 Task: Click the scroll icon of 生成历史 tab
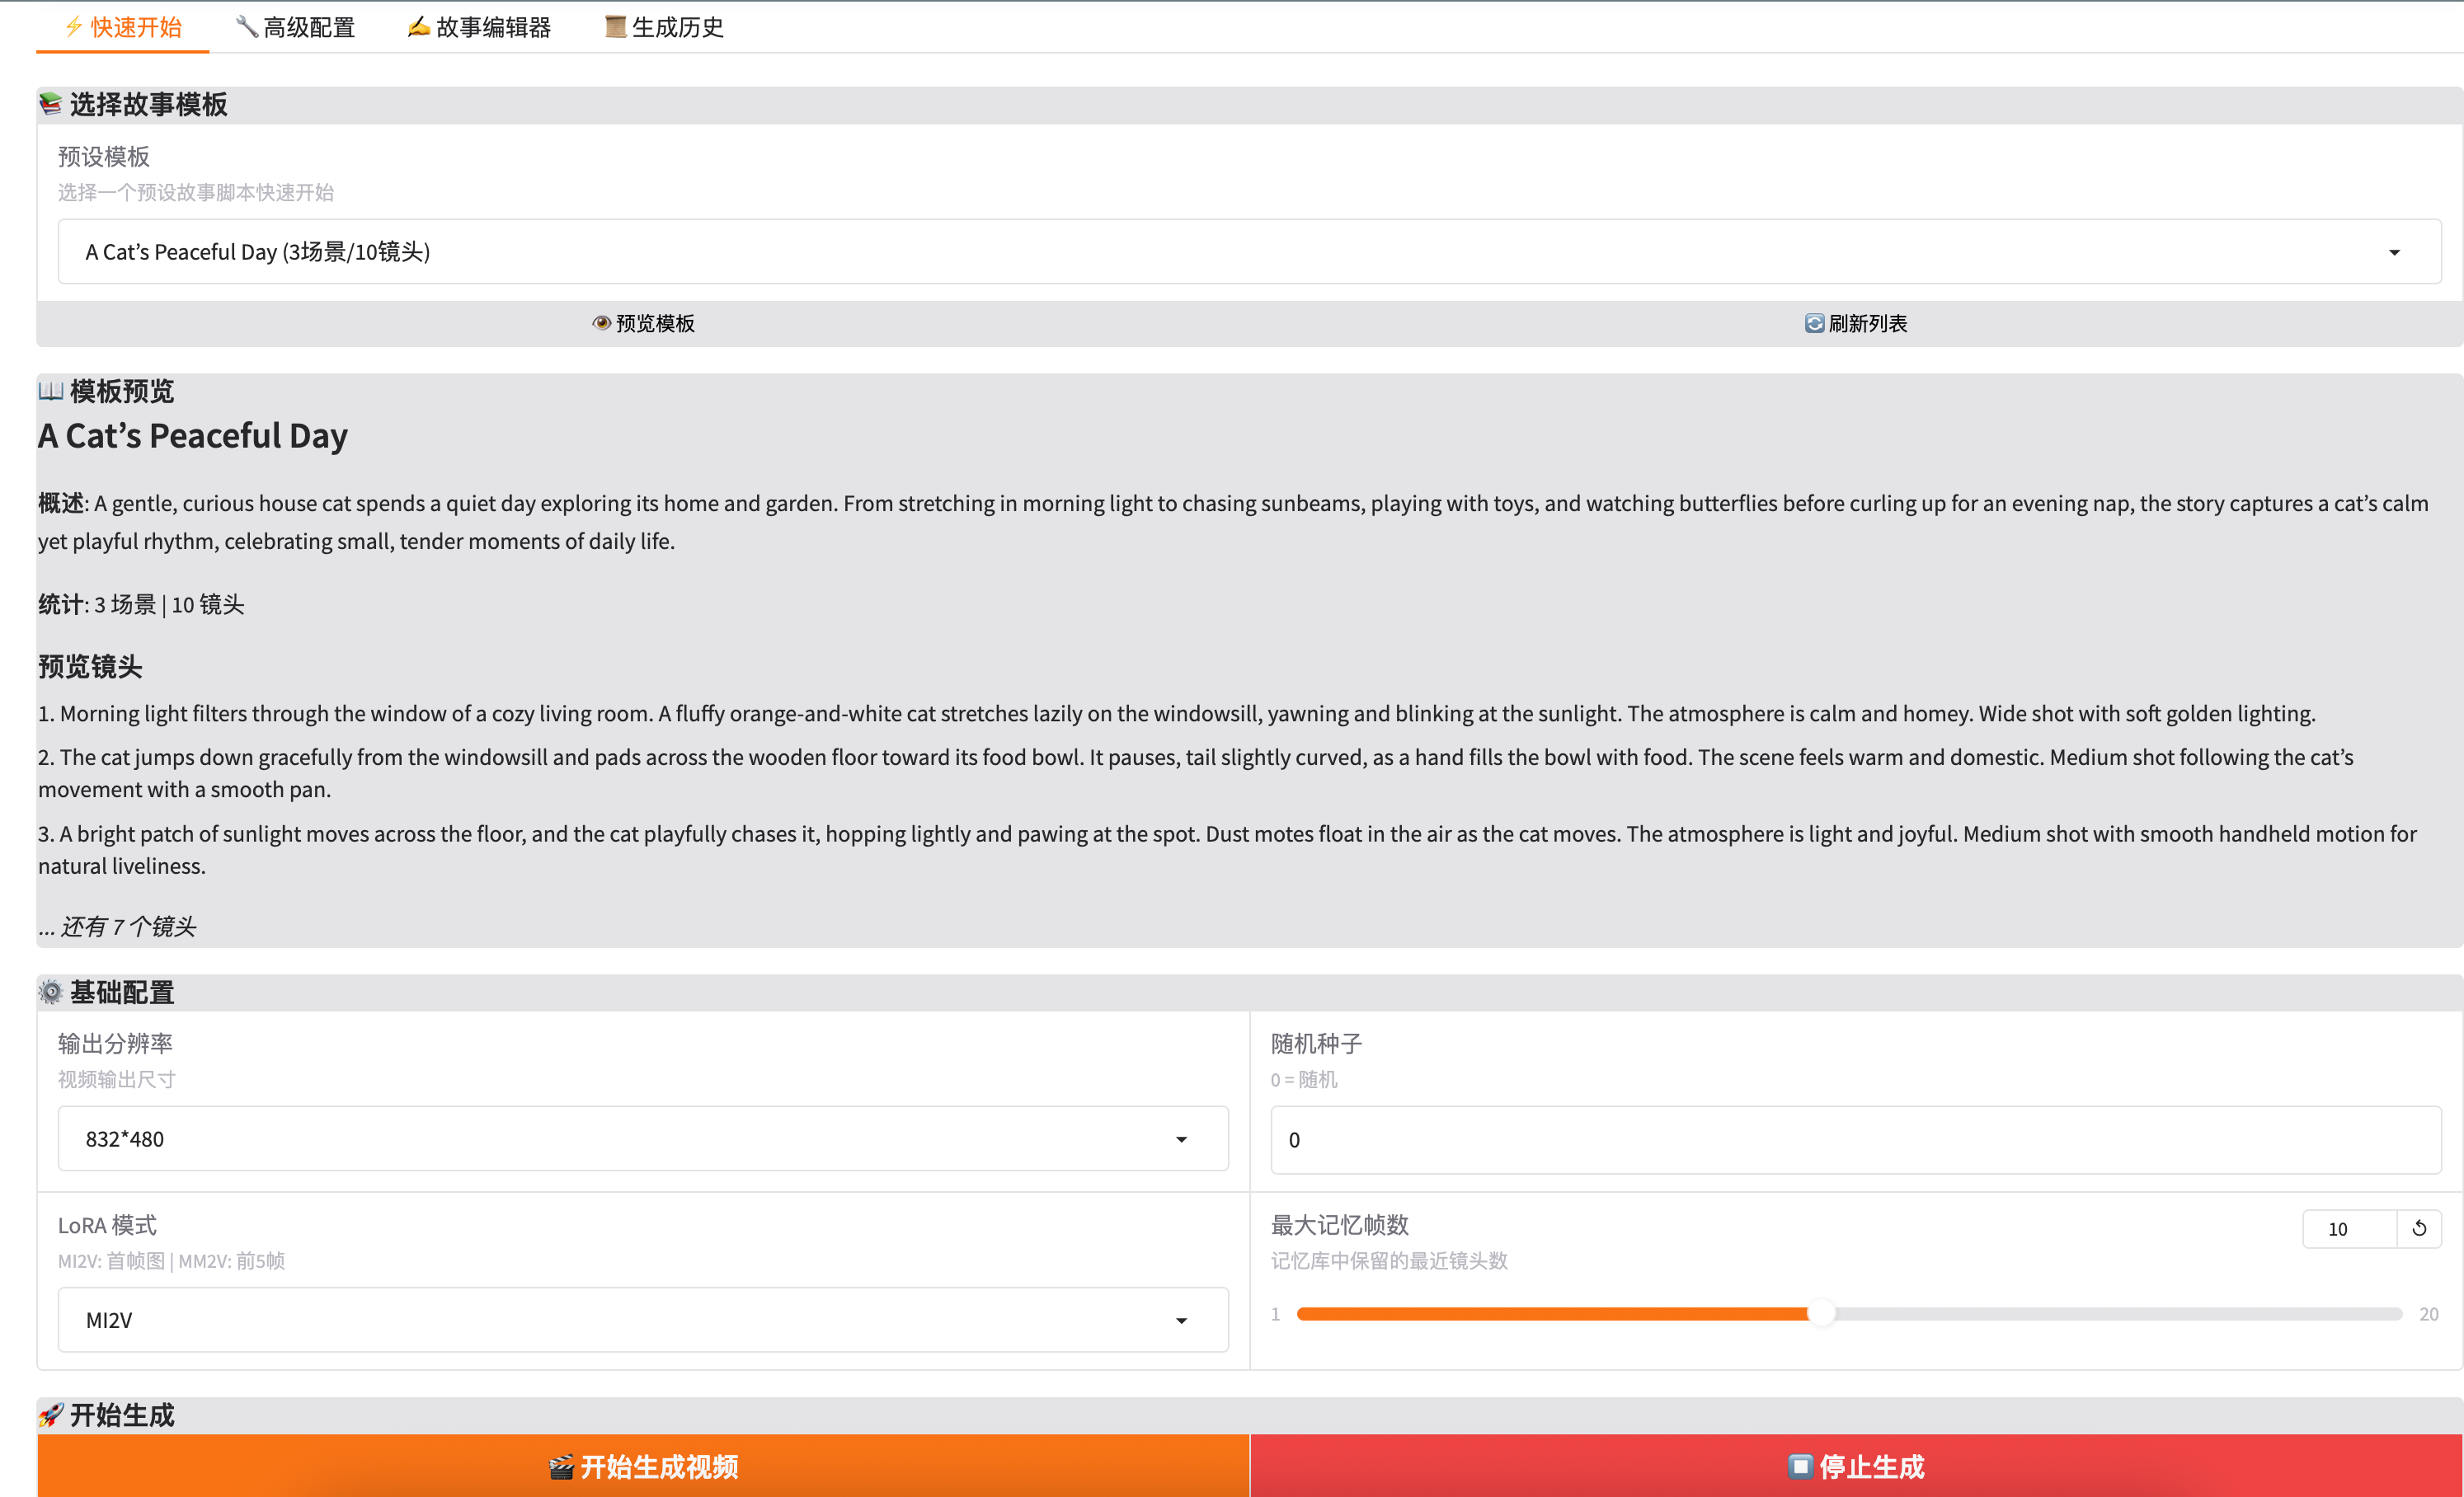[615, 27]
